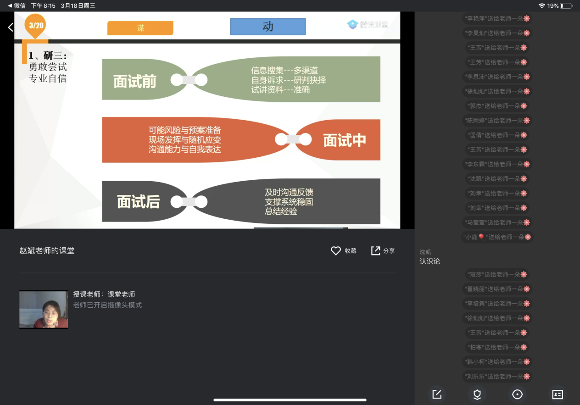The image size is (580, 405).
Task: Tap the battery indicator in status bar
Action: point(566,6)
